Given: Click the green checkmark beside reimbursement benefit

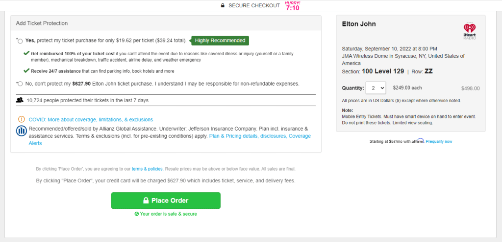Looking at the screenshot, I should [x=26, y=53].
